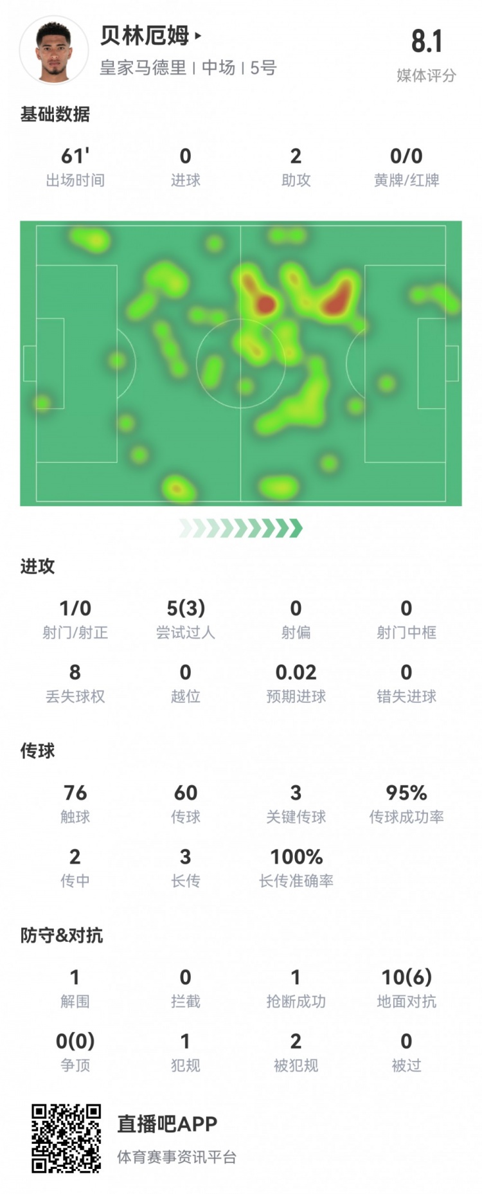Screen dimensions: 482x1194
Task: Select the 基础数据 section header
Action: point(55,114)
